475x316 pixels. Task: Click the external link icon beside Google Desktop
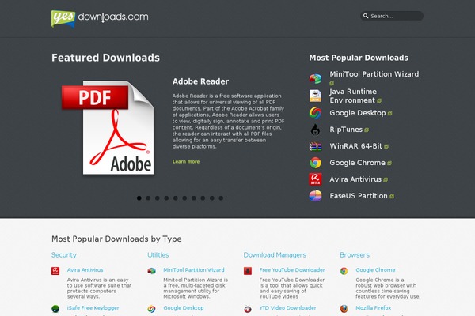pyautogui.click(x=389, y=114)
